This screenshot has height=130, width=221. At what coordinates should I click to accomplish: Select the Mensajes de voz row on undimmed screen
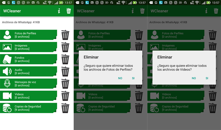point(29,84)
